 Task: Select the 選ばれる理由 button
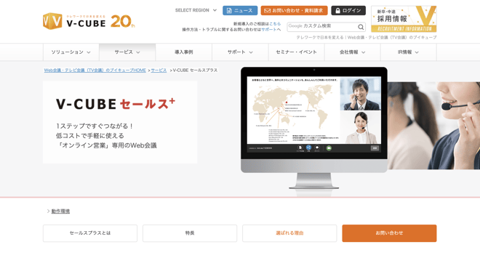[289, 233]
